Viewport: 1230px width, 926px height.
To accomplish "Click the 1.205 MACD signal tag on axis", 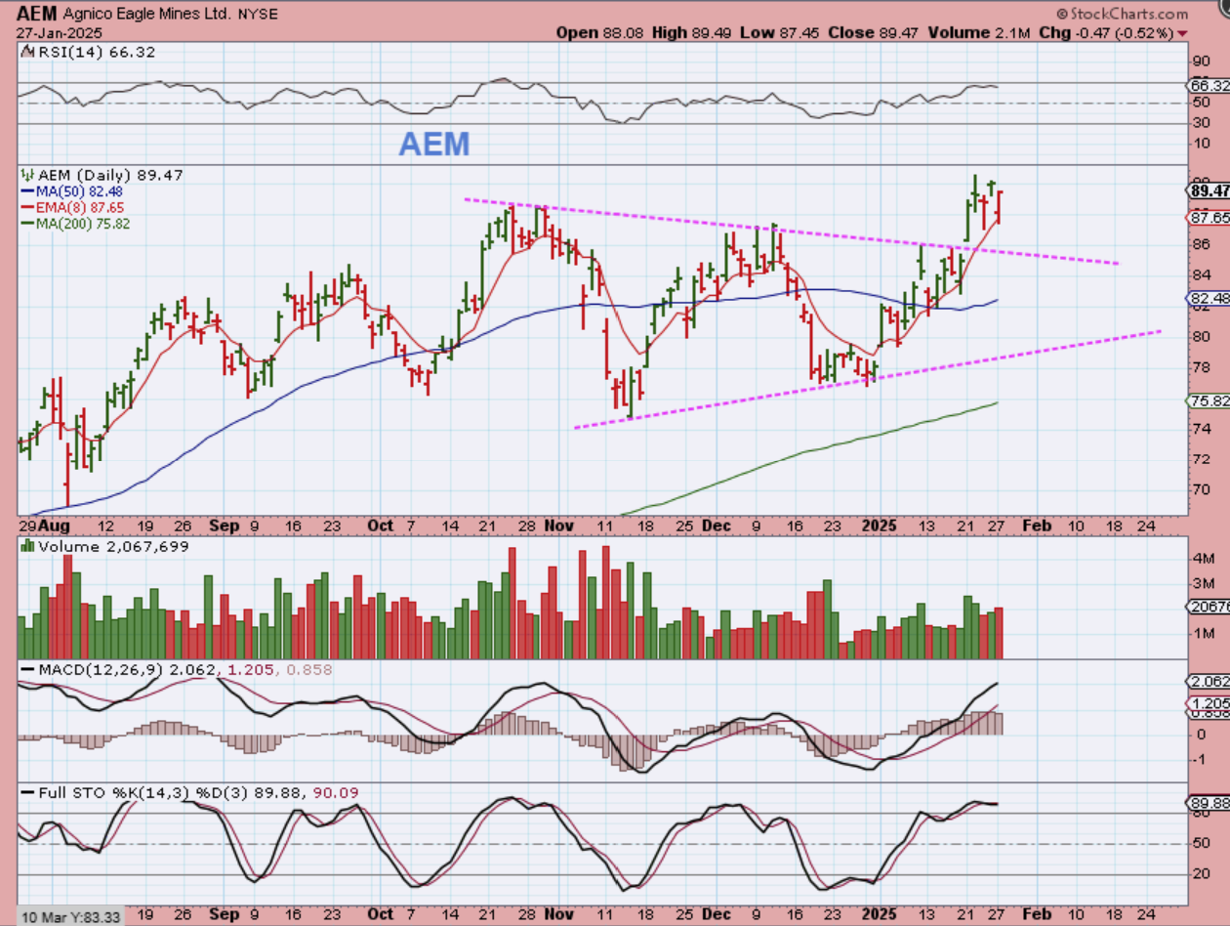I will click(x=1207, y=703).
